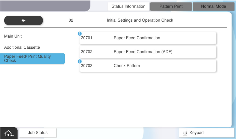Open the Main Unit category

[x=32, y=36]
